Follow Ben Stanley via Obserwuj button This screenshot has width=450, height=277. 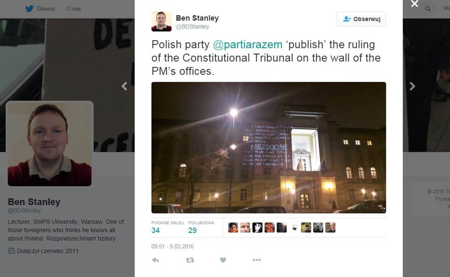tap(361, 19)
